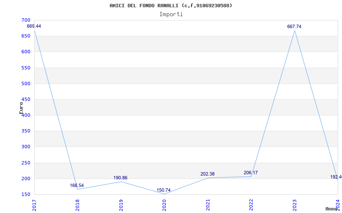Click the 500 y-axis tick label

pos(26,83)
